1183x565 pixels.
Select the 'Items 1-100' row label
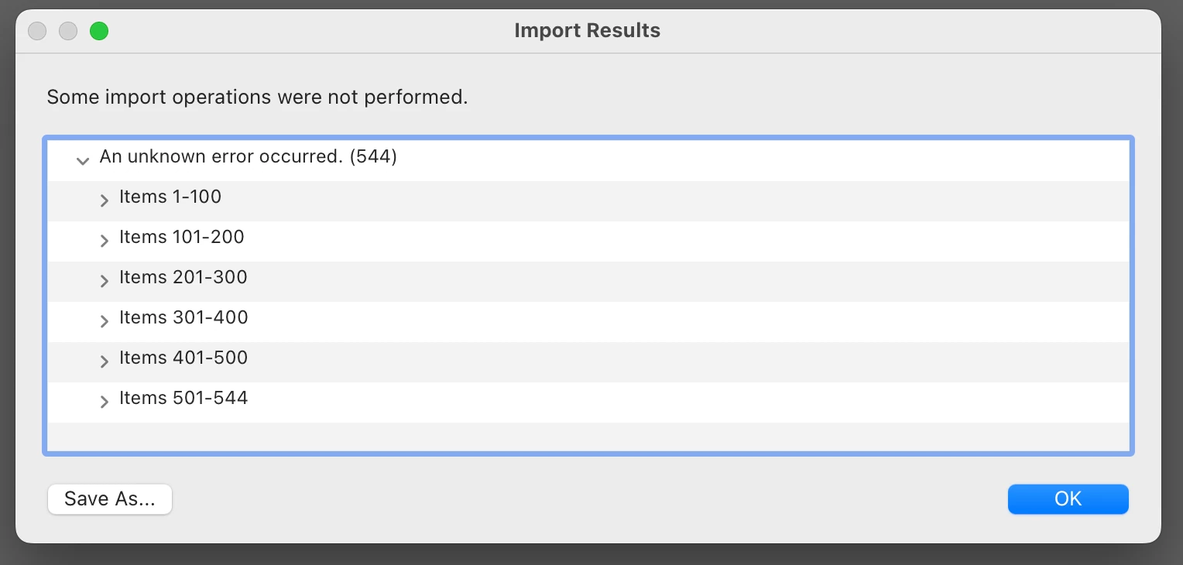[x=170, y=197]
